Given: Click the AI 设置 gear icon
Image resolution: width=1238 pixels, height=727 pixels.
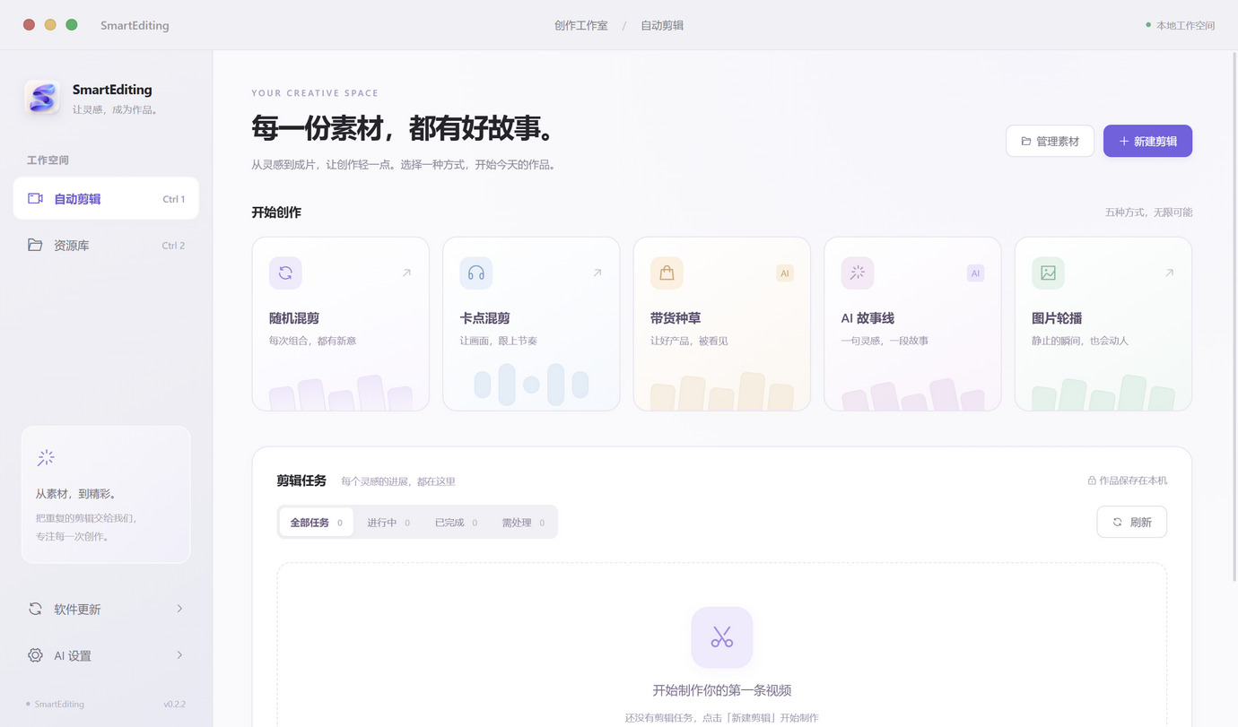Looking at the screenshot, I should (x=35, y=655).
